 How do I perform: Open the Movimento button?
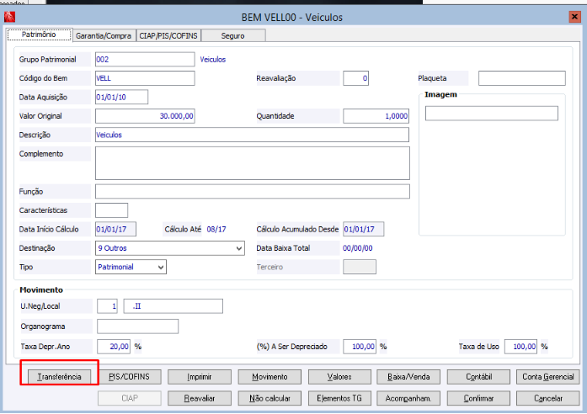[x=269, y=377]
